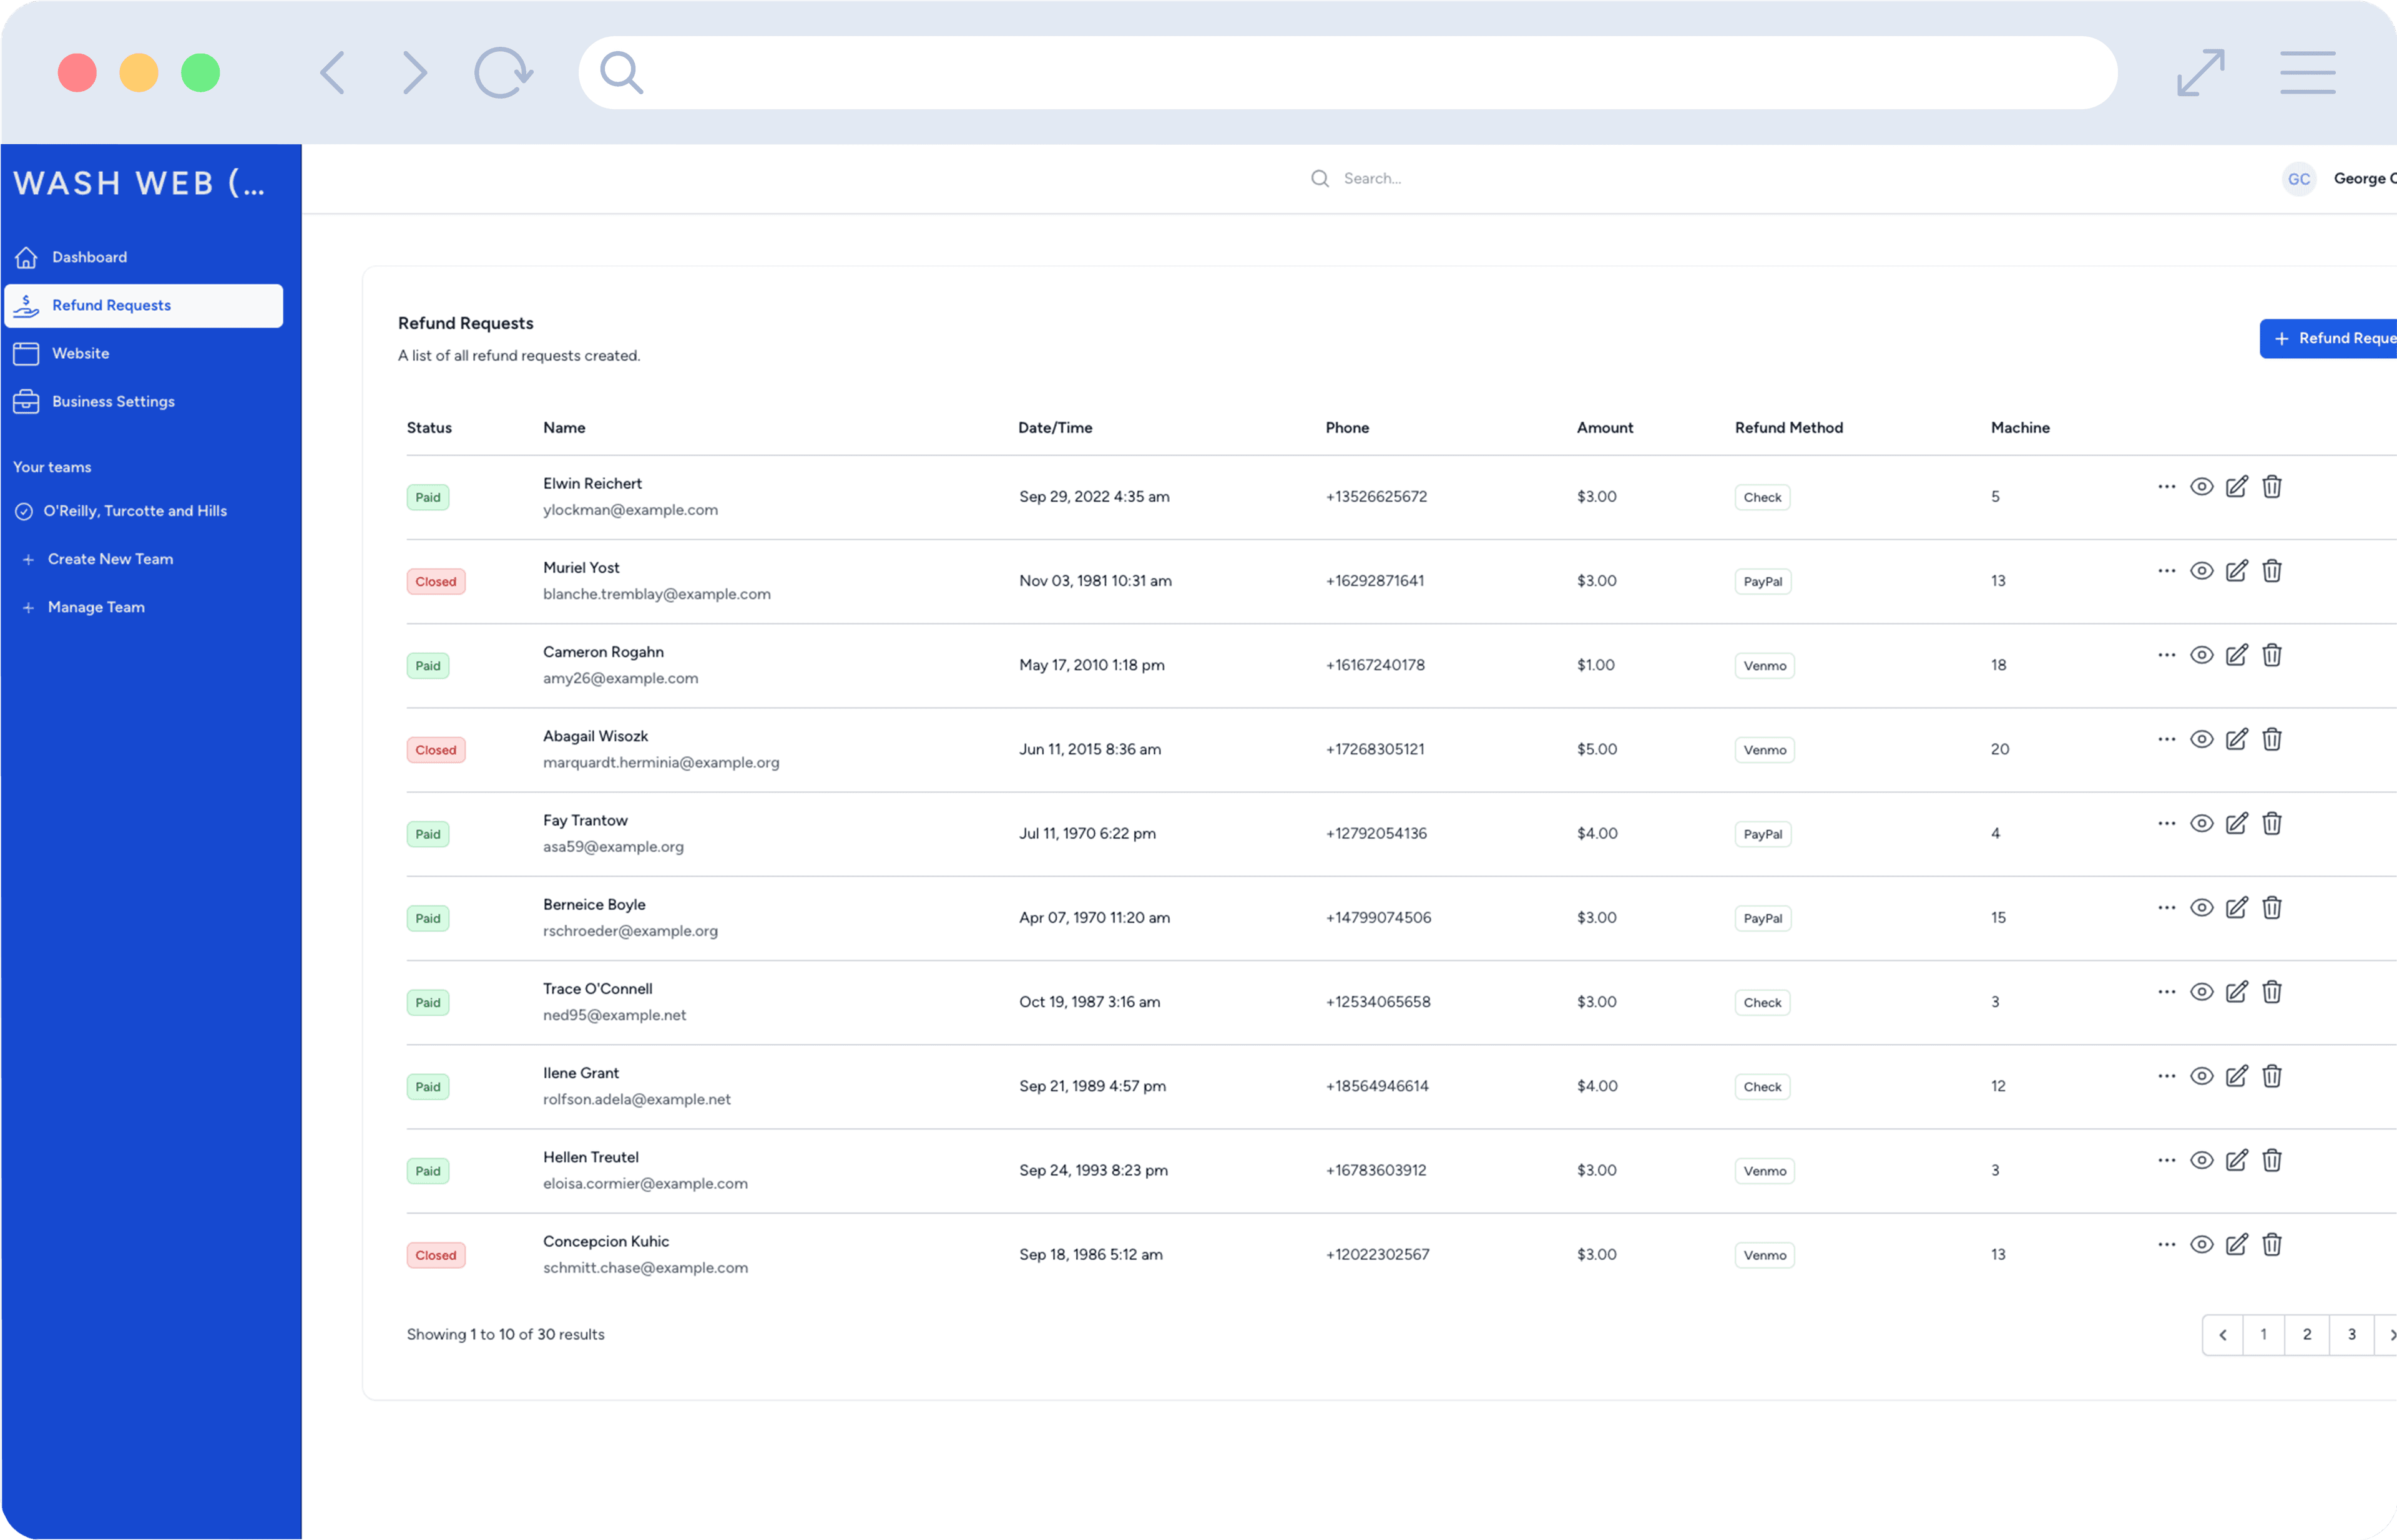The width and height of the screenshot is (2397, 1540).
Task: Open more options for Trace O'Connell
Action: coord(2167,992)
